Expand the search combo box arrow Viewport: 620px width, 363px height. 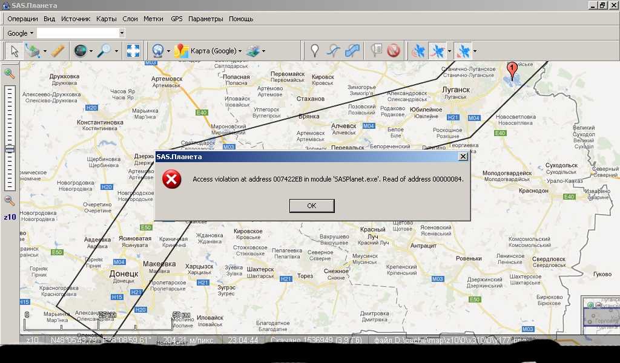122,33
